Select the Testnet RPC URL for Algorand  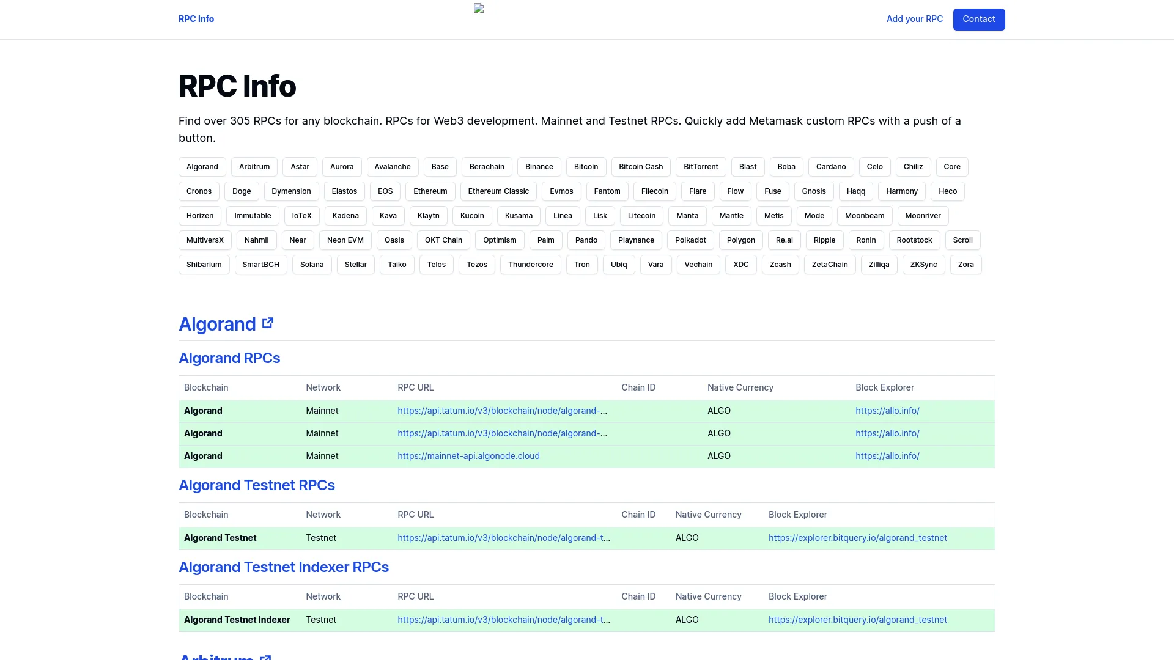[503, 538]
